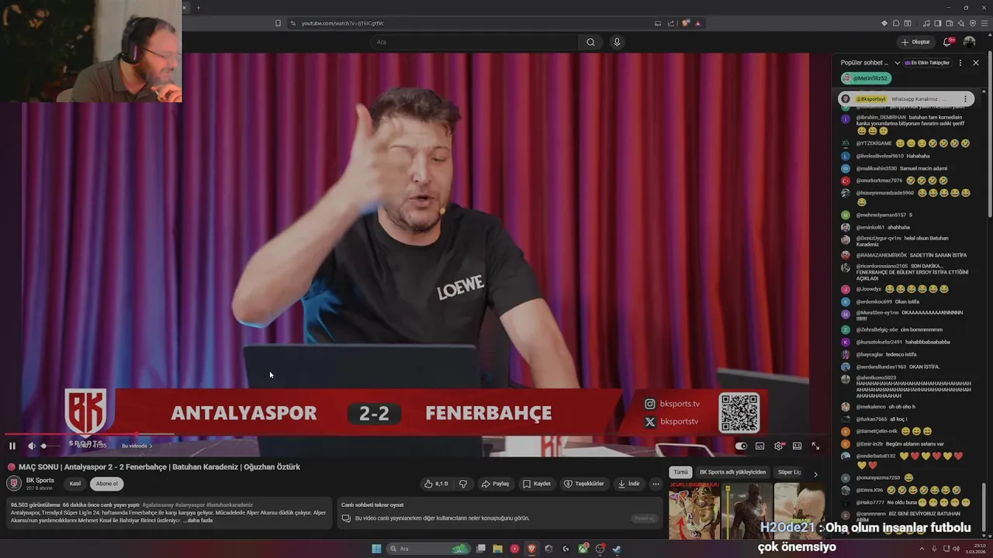Open the three-dot more actions menu below the video

click(656, 484)
